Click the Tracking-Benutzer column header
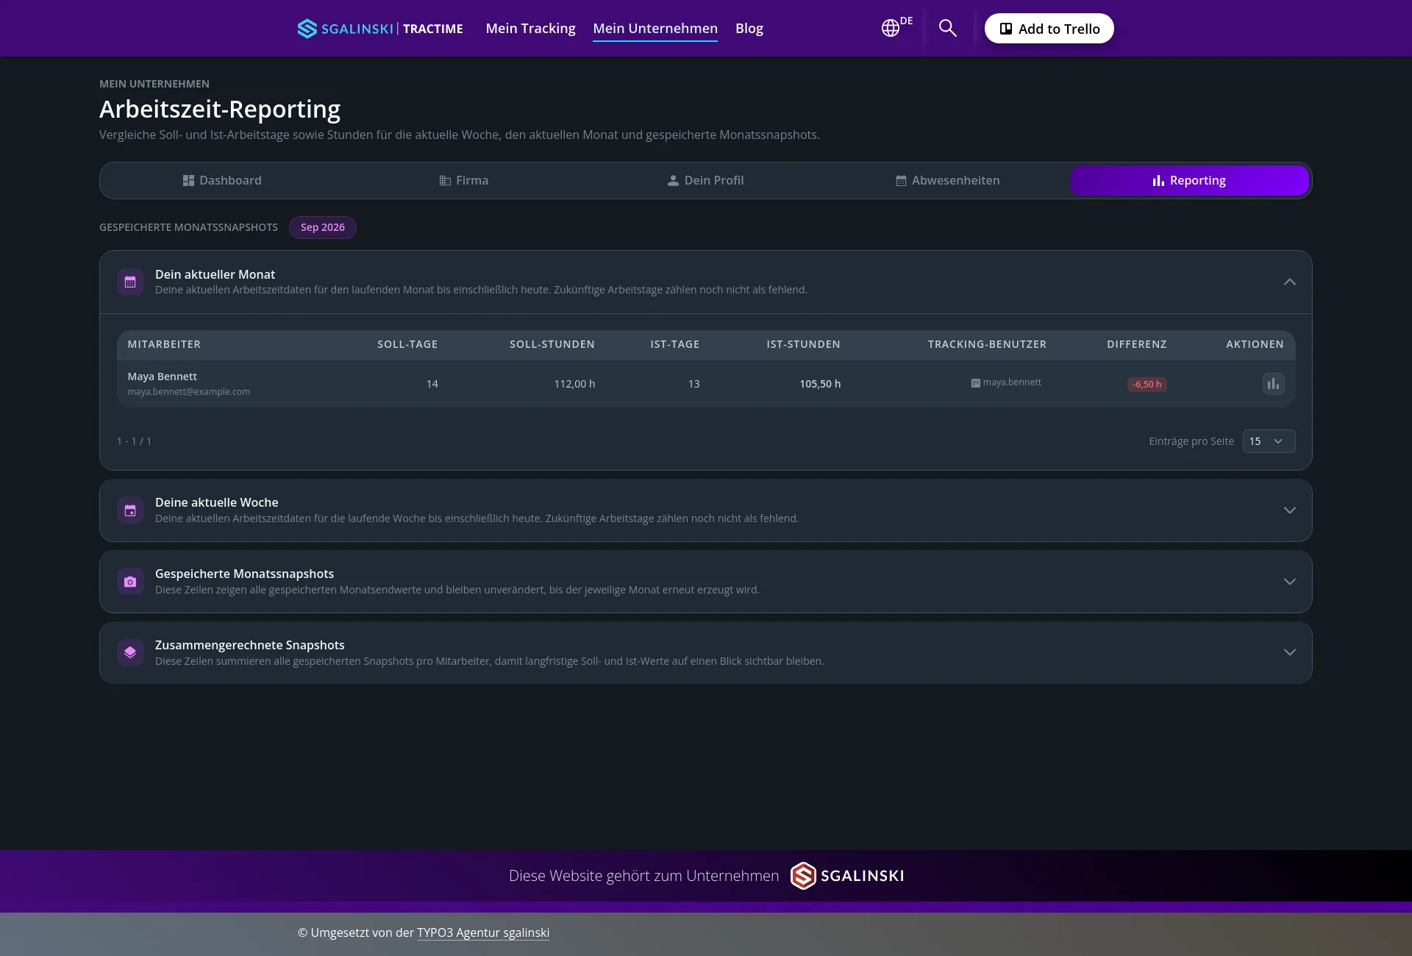This screenshot has width=1412, height=956. coord(987,344)
